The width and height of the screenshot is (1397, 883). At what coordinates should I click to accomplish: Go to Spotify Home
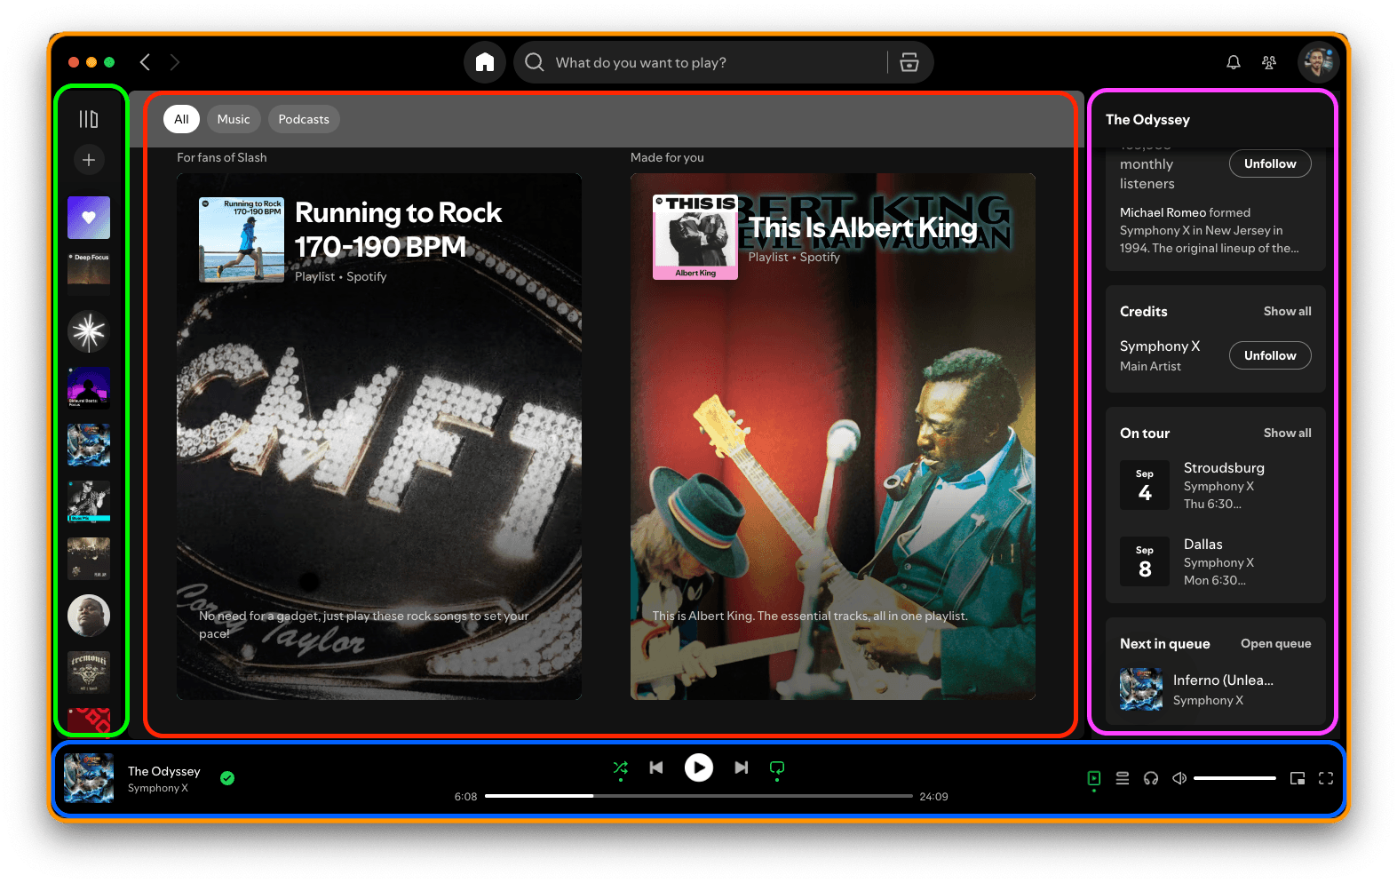coord(485,62)
